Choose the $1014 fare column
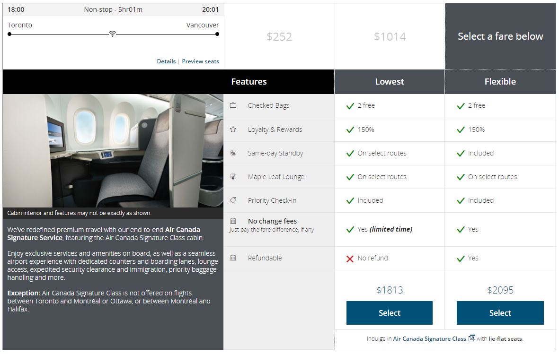 pos(390,36)
